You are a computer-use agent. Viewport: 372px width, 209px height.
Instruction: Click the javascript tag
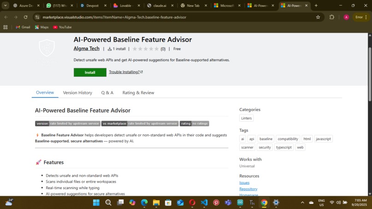click(323, 139)
